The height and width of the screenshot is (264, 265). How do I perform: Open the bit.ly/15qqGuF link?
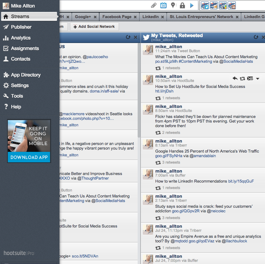[241, 181]
